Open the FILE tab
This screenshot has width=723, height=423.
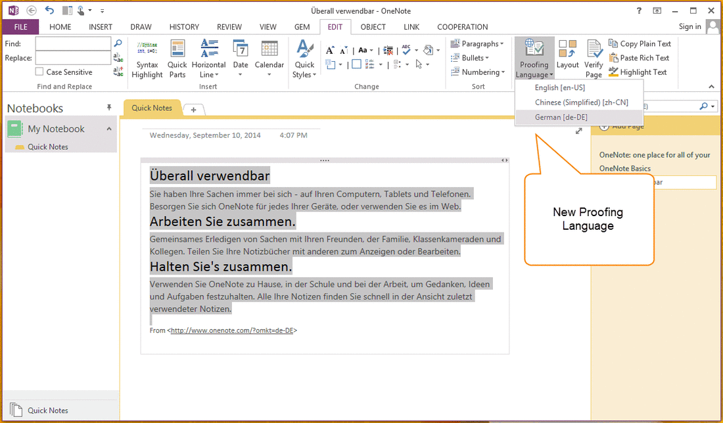(x=21, y=27)
